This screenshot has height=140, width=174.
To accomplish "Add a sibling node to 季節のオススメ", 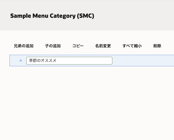I will click(24, 46).
